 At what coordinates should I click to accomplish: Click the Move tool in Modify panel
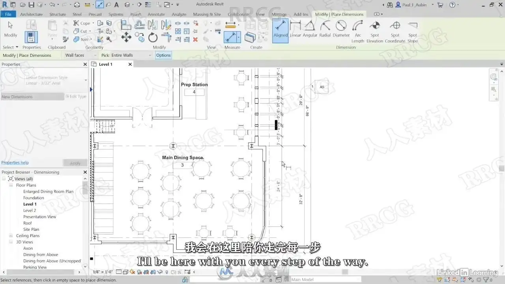click(x=126, y=37)
